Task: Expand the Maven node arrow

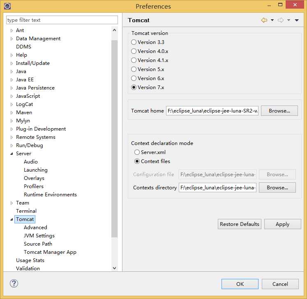Action: pos(12,113)
